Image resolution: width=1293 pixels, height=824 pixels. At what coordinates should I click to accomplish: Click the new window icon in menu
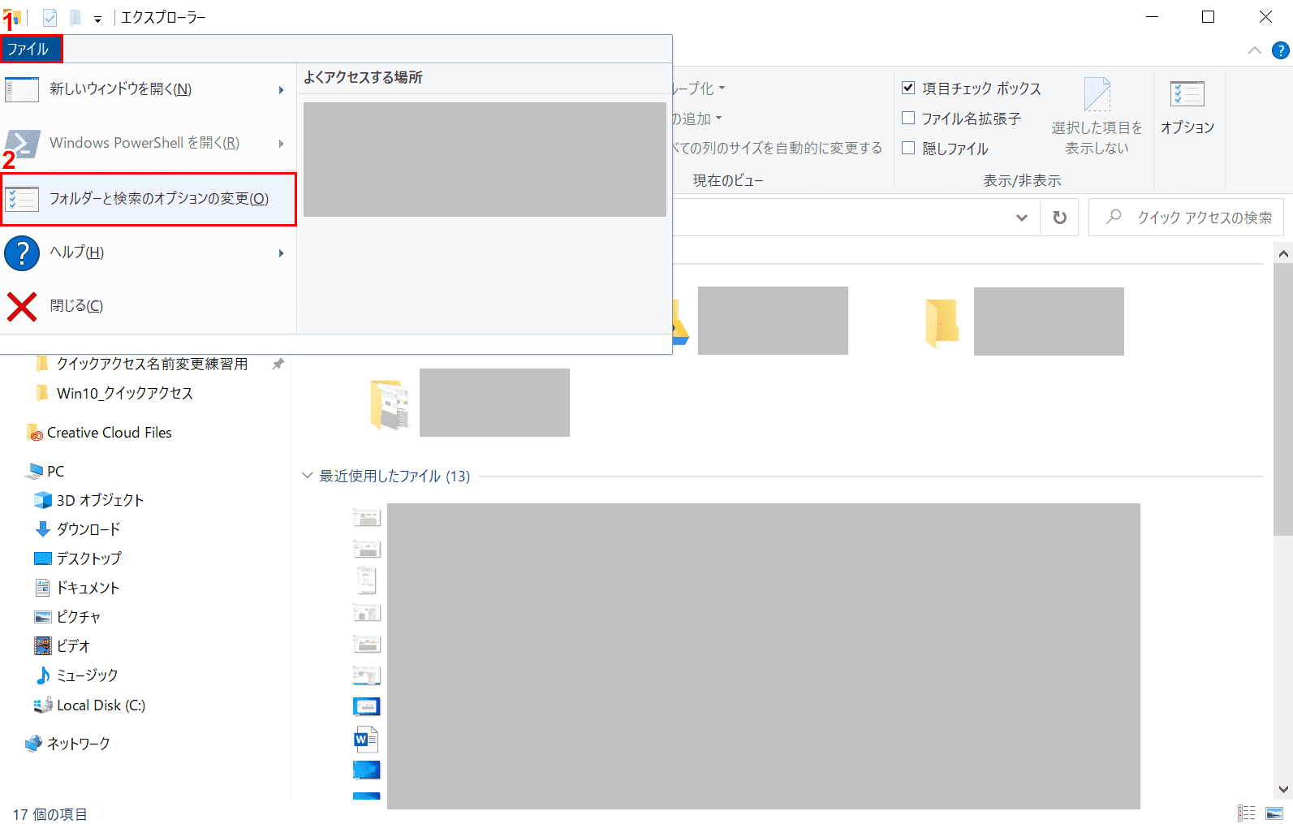click(22, 89)
